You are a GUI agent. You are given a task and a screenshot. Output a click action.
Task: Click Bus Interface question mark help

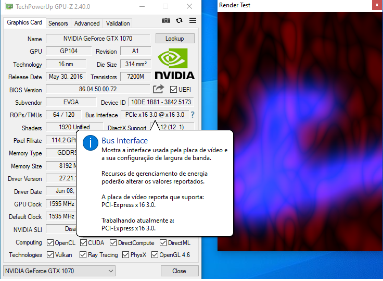[x=193, y=115]
